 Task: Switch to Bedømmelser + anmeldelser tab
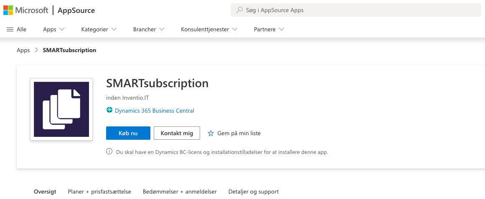click(x=180, y=192)
